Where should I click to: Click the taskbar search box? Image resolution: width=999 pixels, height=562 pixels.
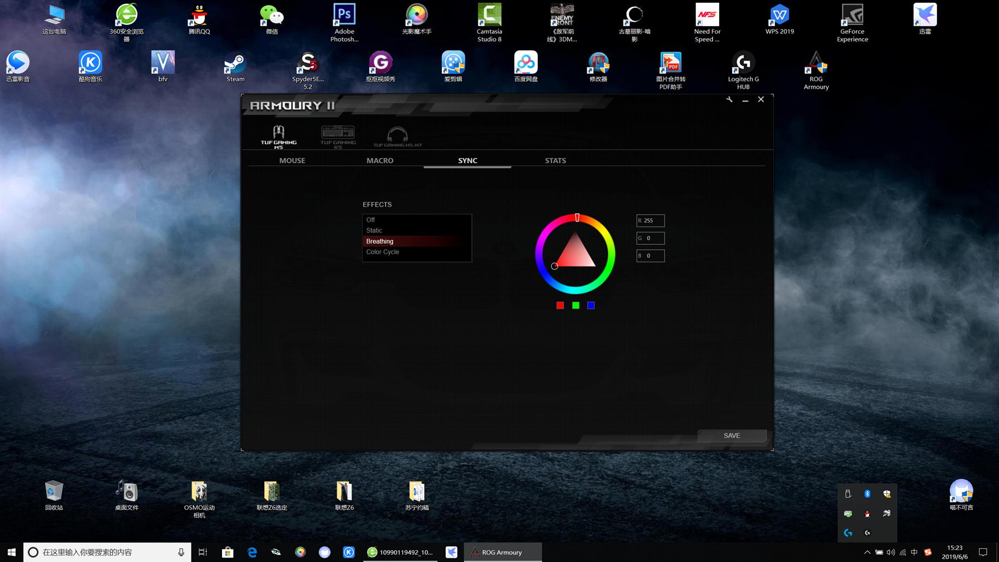point(107,552)
